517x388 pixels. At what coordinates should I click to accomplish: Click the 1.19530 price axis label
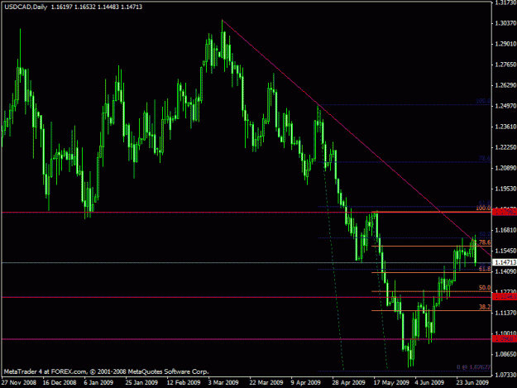coord(505,189)
